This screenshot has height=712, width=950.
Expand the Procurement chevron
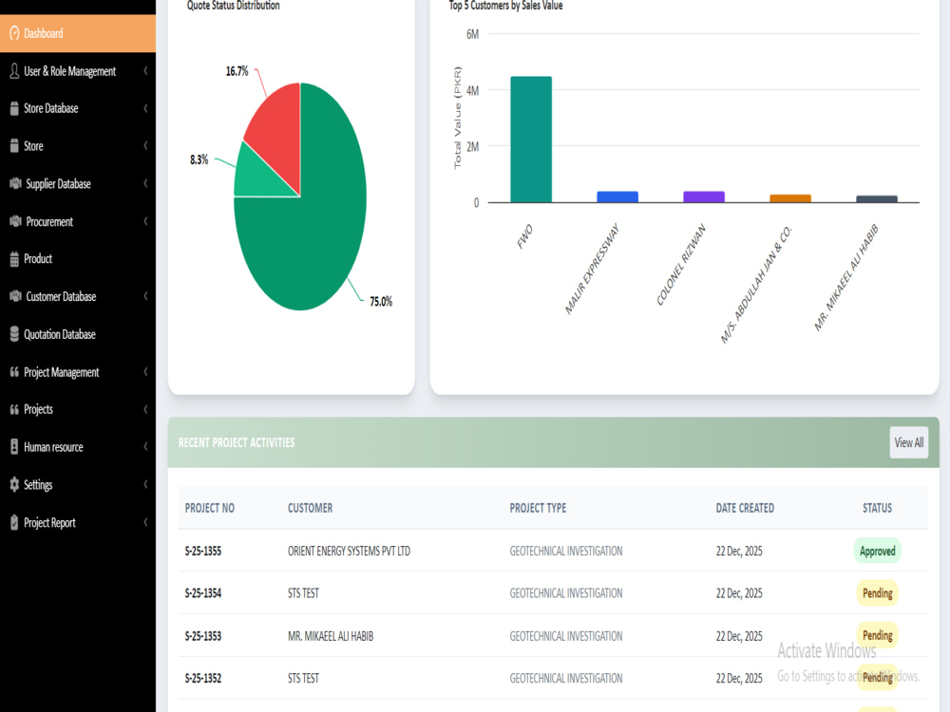coord(145,221)
